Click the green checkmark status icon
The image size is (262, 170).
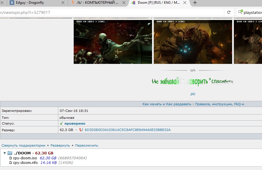pos(61,123)
